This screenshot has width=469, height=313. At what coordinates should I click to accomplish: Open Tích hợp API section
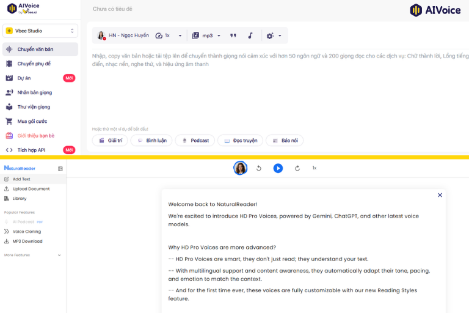(40, 150)
